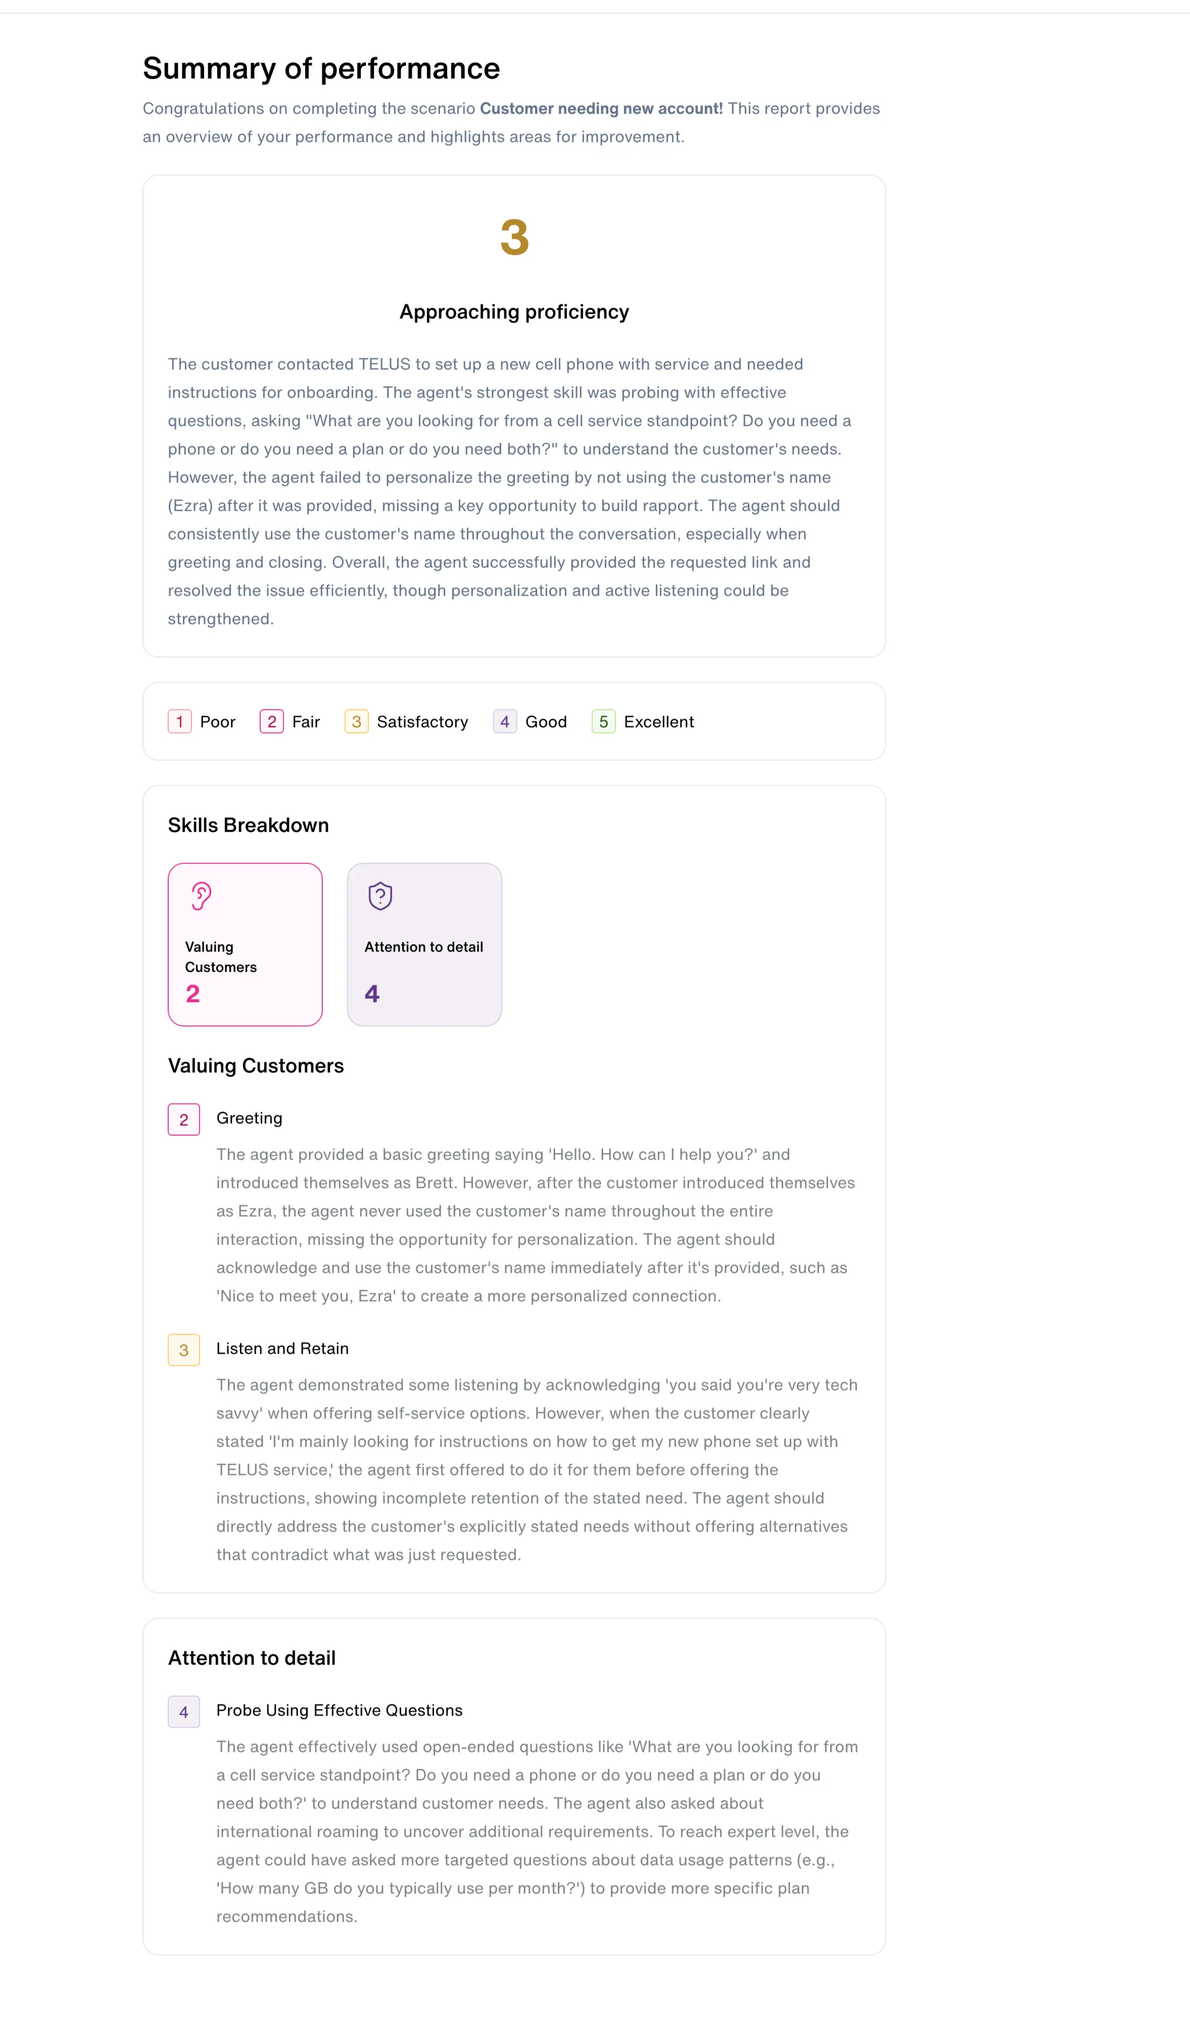The image size is (1190, 2036).
Task: Click the Approaching proficiency label
Action: click(x=514, y=312)
